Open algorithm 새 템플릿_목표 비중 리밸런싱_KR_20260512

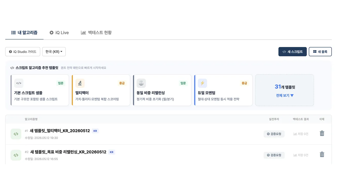(68, 152)
